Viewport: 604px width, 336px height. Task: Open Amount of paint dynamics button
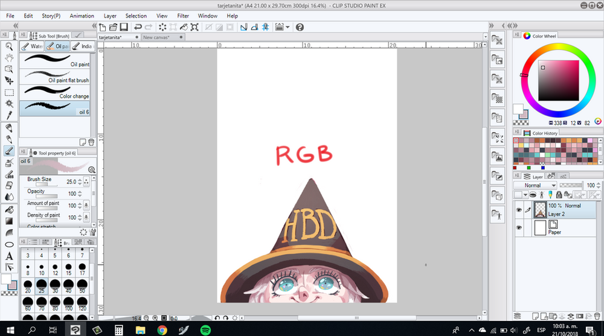click(86, 206)
